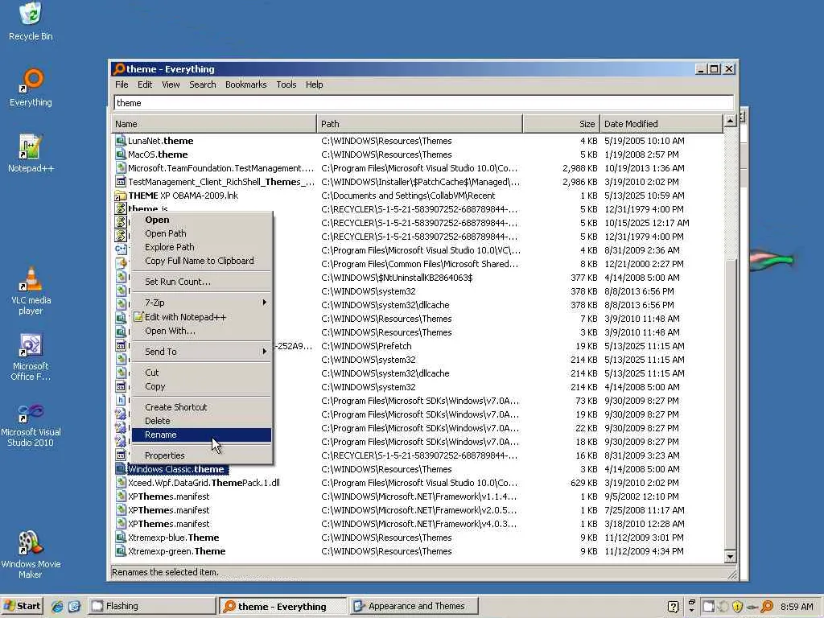Expand the 7-Zip submenu
This screenshot has width=824, height=618.
pos(201,303)
